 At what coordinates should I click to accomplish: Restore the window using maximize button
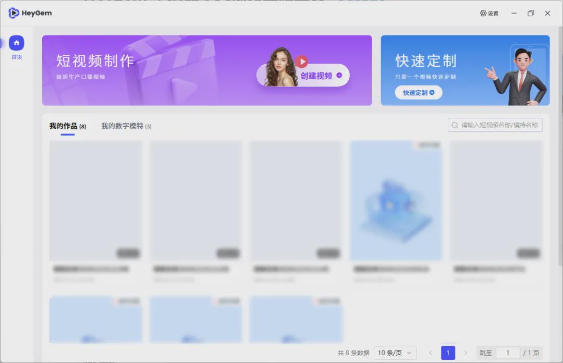coord(531,13)
